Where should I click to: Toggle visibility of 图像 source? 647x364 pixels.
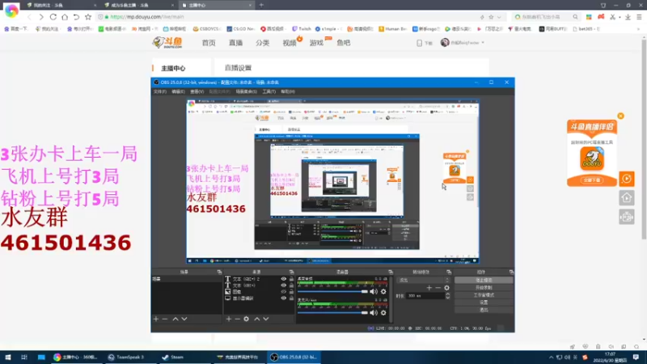284,292
